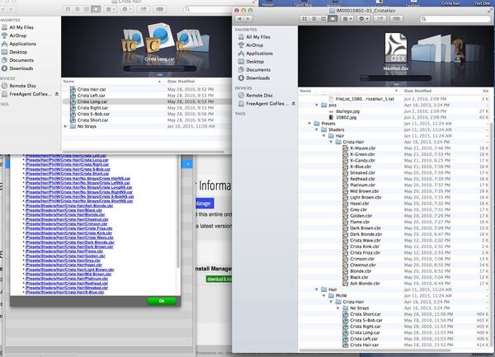The height and width of the screenshot is (357, 495).
Task: Switch IM00010802-01_CristaHair window to icon view
Action: [x=304, y=19]
